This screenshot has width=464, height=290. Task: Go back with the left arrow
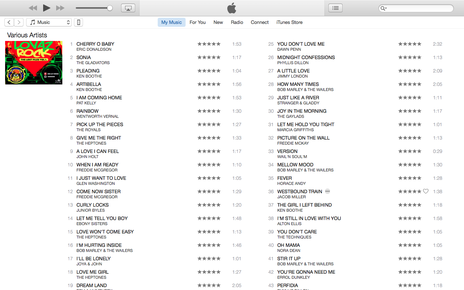9,22
